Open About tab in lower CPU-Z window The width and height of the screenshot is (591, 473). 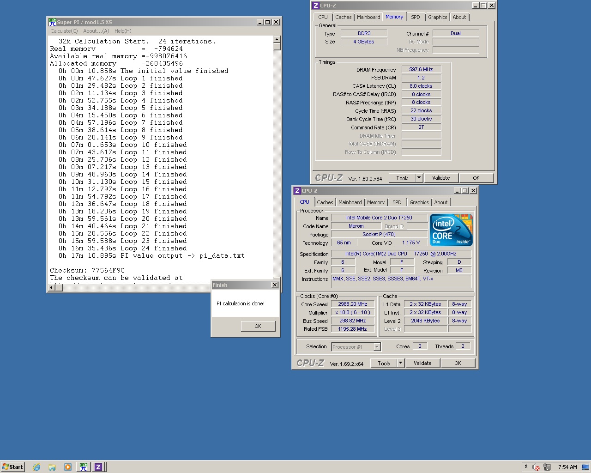tap(440, 202)
